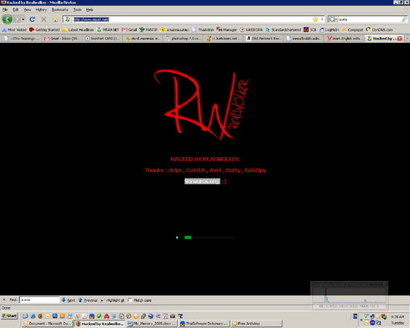Bookmark this page with the star icon

[x=315, y=19]
